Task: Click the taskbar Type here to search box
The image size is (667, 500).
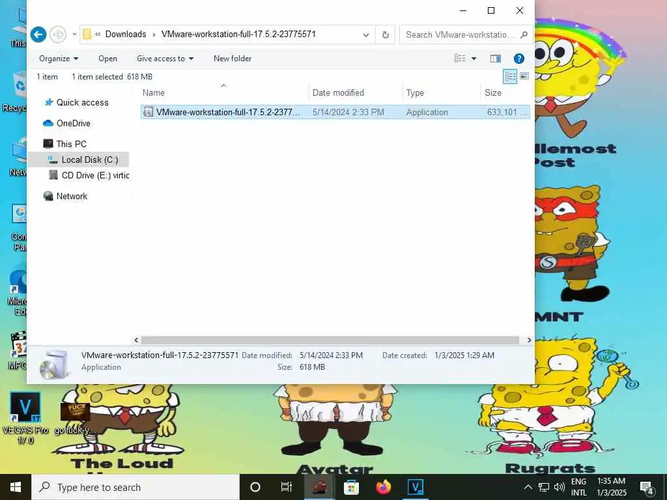Action: coord(135,487)
